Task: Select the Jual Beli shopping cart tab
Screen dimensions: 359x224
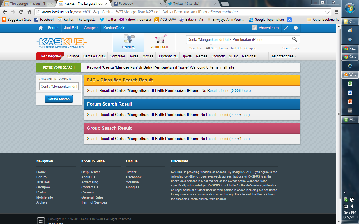Action: (159, 42)
